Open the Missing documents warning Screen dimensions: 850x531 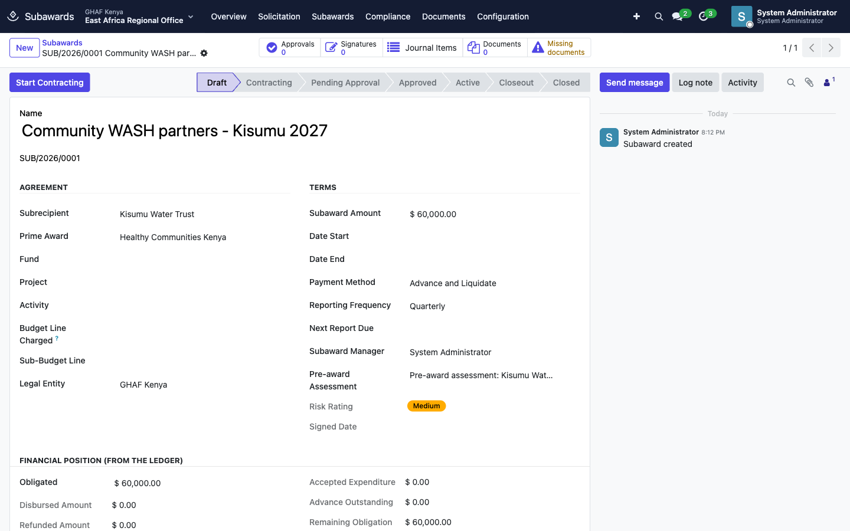tap(558, 48)
